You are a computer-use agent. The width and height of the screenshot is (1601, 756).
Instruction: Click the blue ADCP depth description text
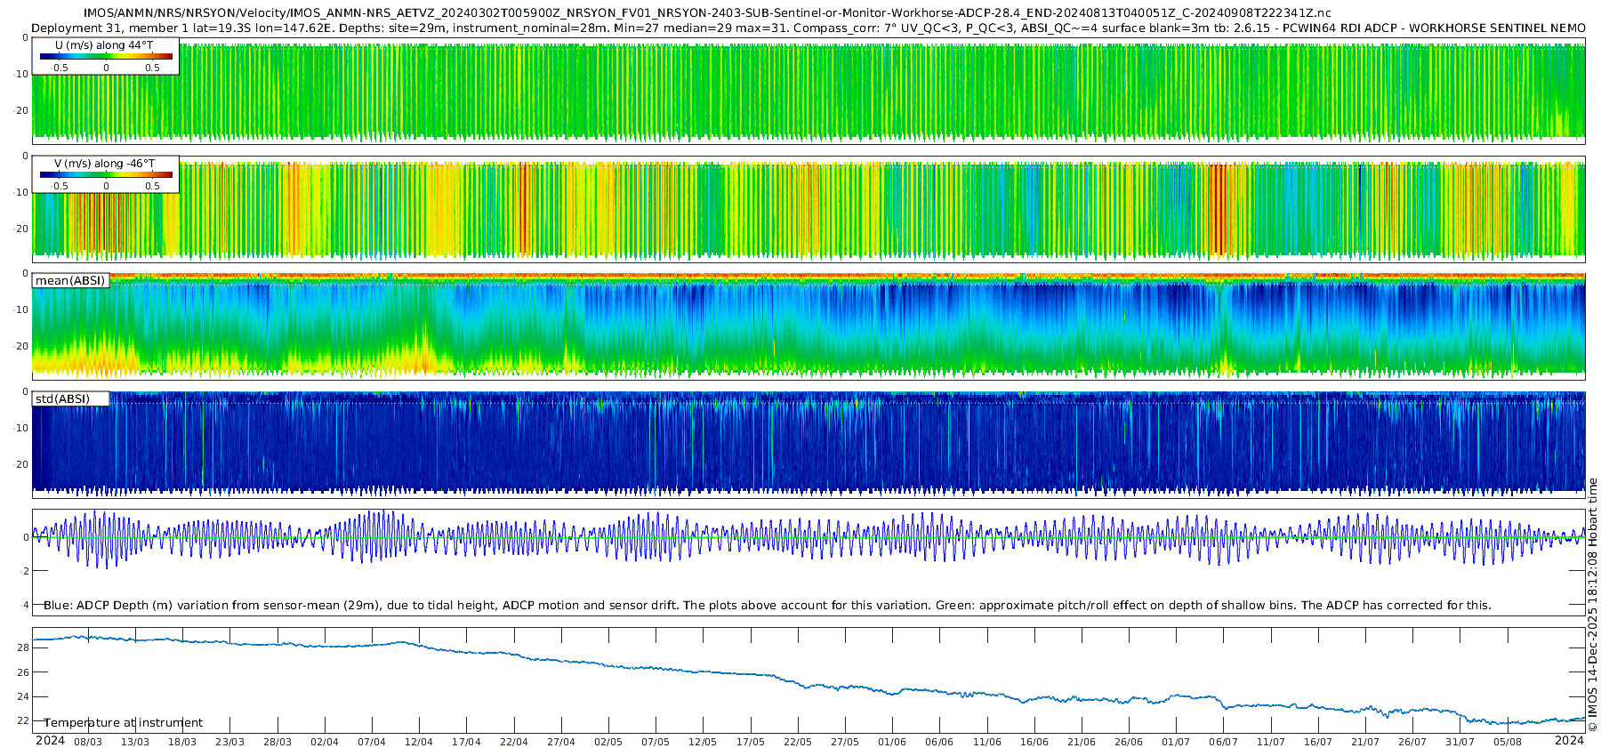point(768,606)
